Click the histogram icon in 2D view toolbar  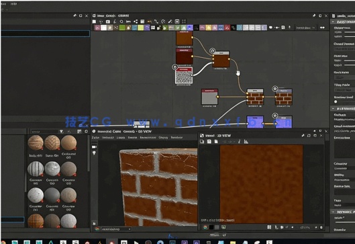(x=246, y=142)
